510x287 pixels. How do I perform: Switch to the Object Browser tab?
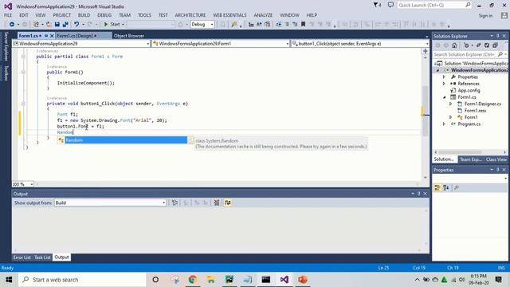click(x=129, y=36)
